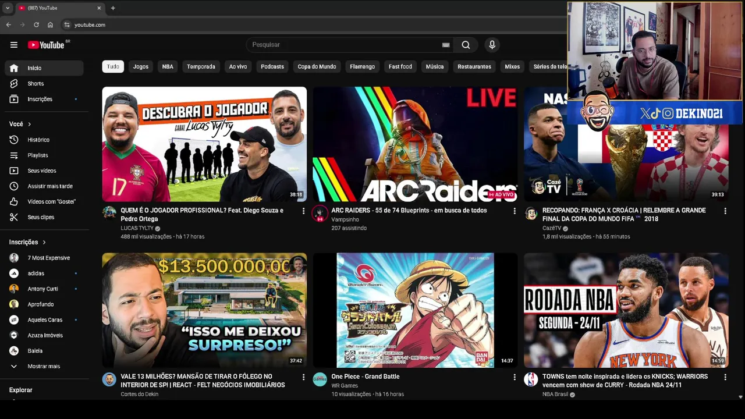Go back in the browser
Viewport: 745px width, 419px height.
(8, 25)
